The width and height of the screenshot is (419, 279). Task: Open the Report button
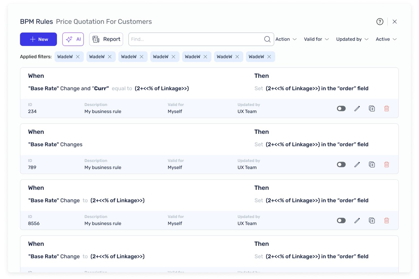click(106, 39)
